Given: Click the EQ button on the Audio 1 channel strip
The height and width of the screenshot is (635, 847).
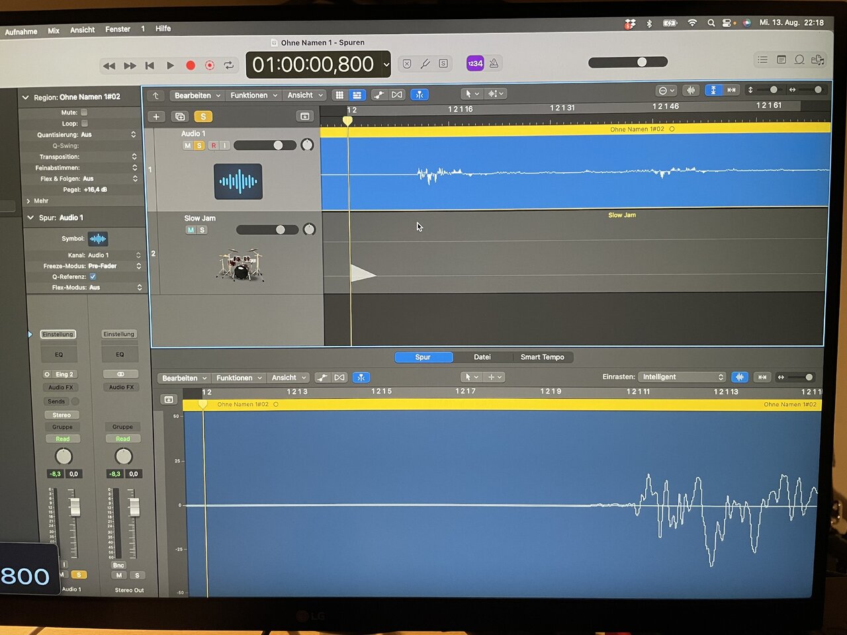Looking at the screenshot, I should click(x=59, y=355).
